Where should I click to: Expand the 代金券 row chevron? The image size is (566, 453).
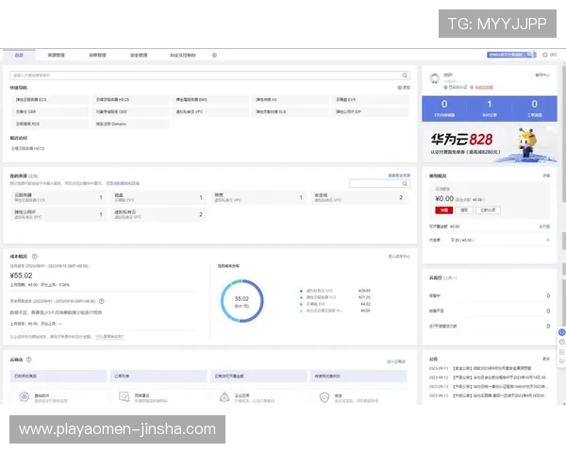pos(548,240)
